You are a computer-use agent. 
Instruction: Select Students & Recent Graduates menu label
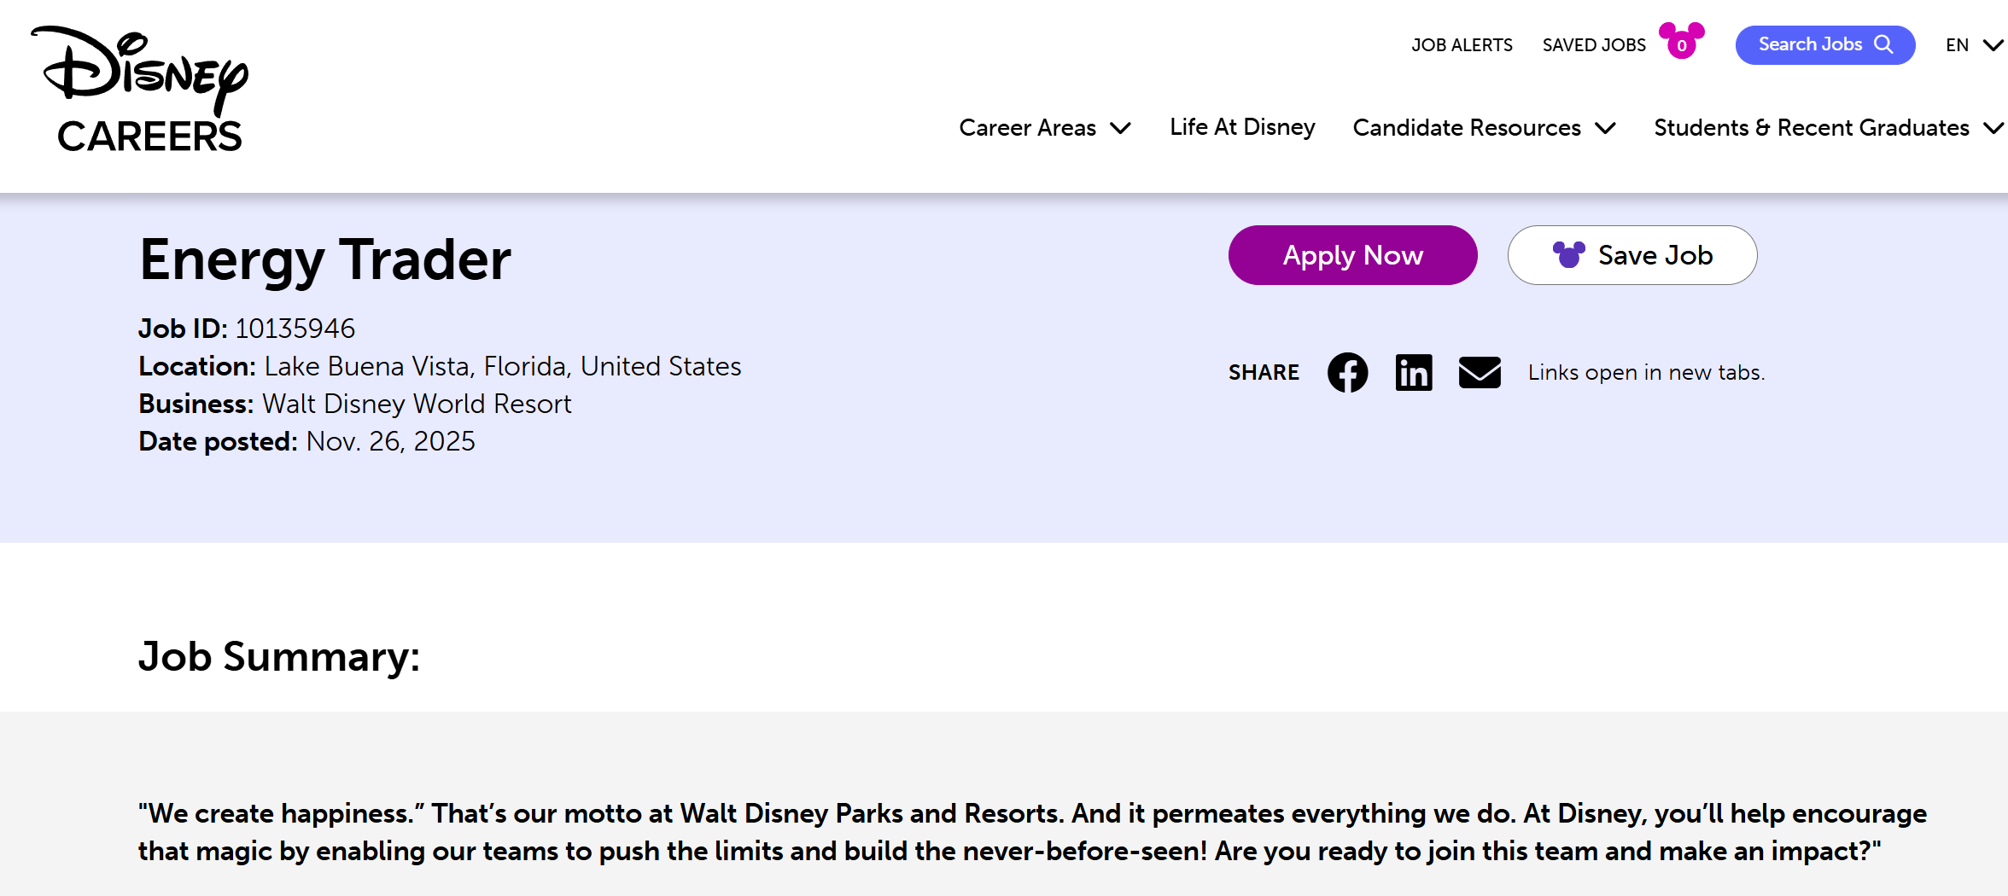1811,128
